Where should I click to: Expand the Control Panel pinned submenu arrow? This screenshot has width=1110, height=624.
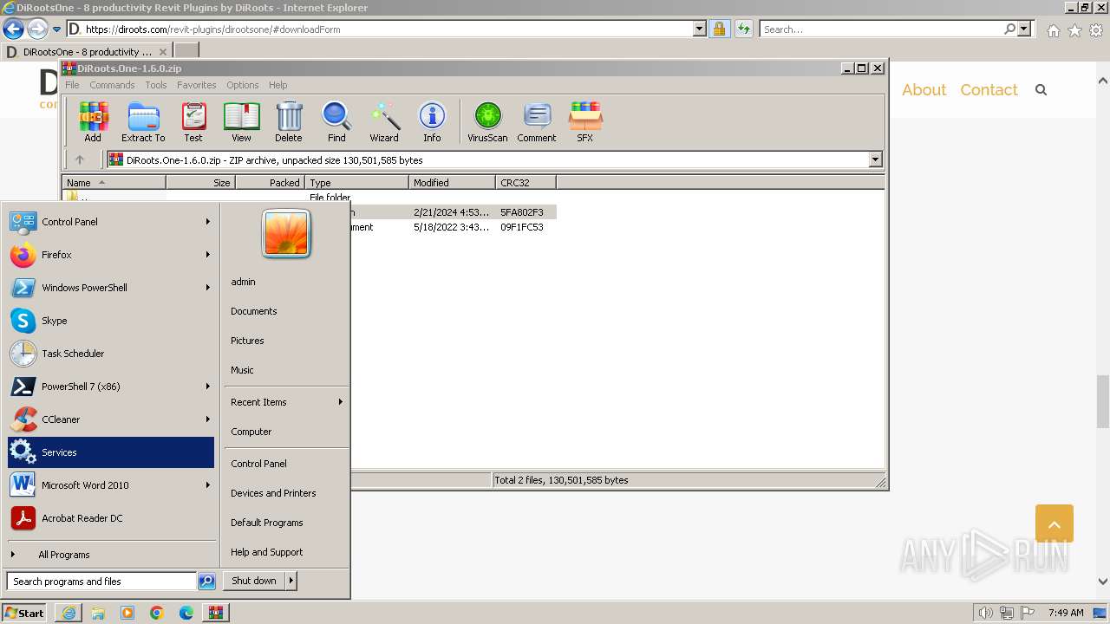[x=208, y=222]
